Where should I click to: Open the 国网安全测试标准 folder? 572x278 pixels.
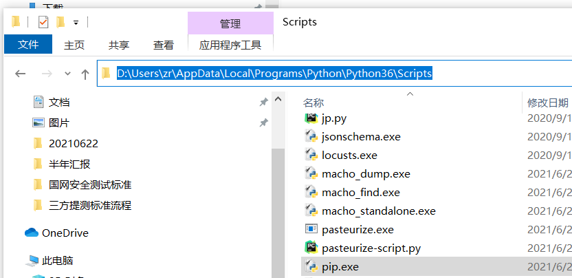click(x=90, y=184)
